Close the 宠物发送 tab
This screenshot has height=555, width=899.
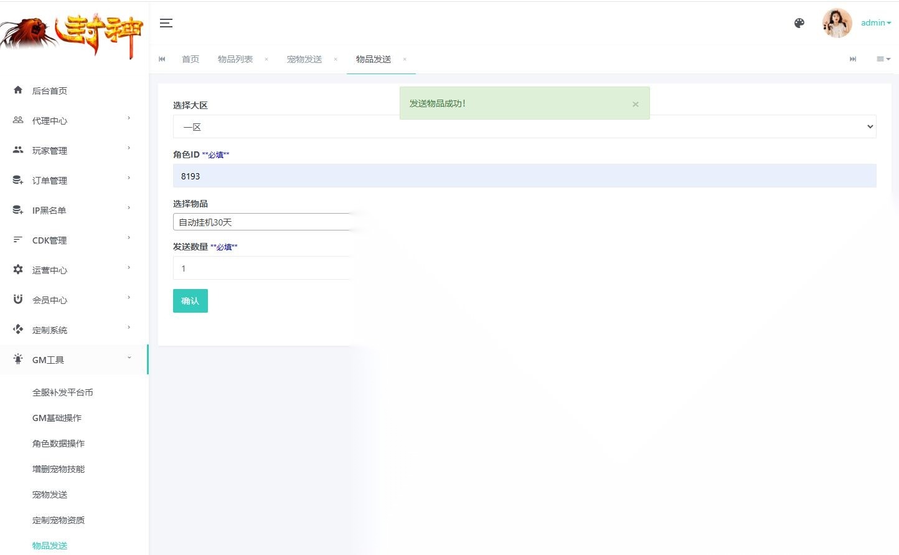336,60
